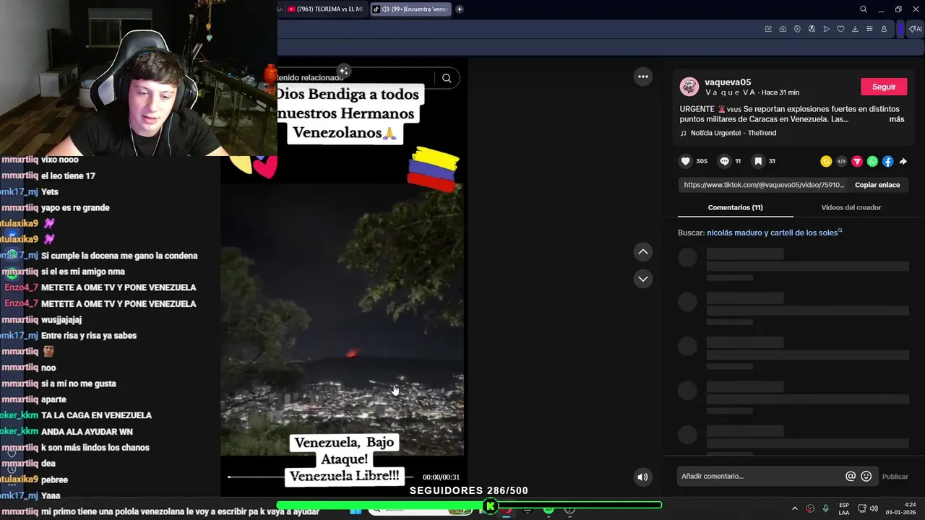The height and width of the screenshot is (520, 925).
Task: Open browser bookmarks heart icon
Action: click(x=840, y=29)
